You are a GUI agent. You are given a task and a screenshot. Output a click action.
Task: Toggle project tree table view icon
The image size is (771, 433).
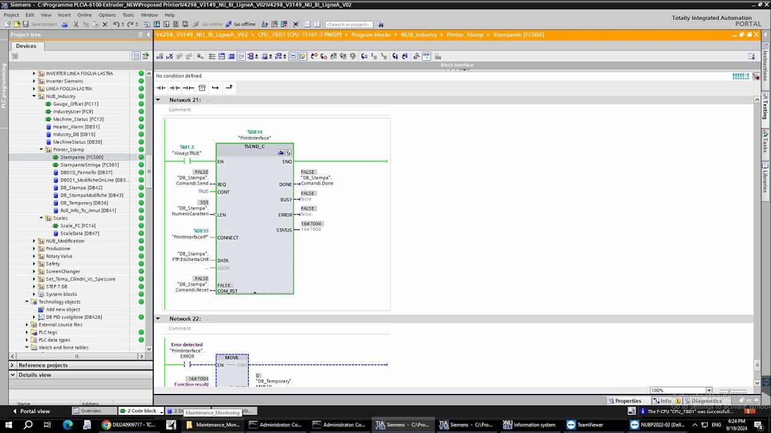pos(137,56)
